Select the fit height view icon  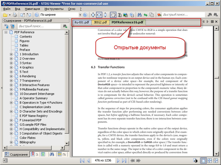click(x=105, y=15)
